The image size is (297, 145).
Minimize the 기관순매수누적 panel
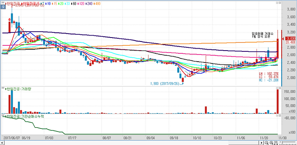click(x=277, y=115)
